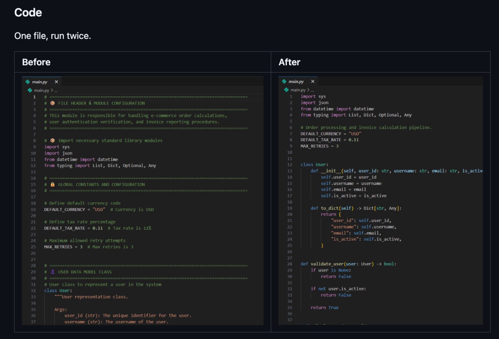Viewport: 499px width, 339px height.
Task: Click the 'Before' column header
Action: 36,62
